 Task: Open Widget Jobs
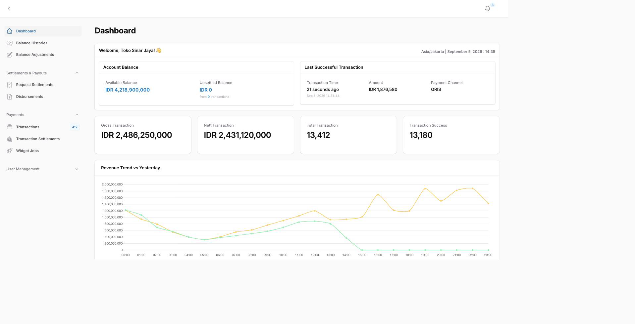point(43,151)
